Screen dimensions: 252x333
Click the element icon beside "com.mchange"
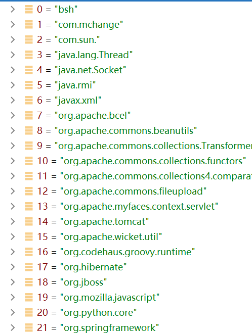(29, 24)
